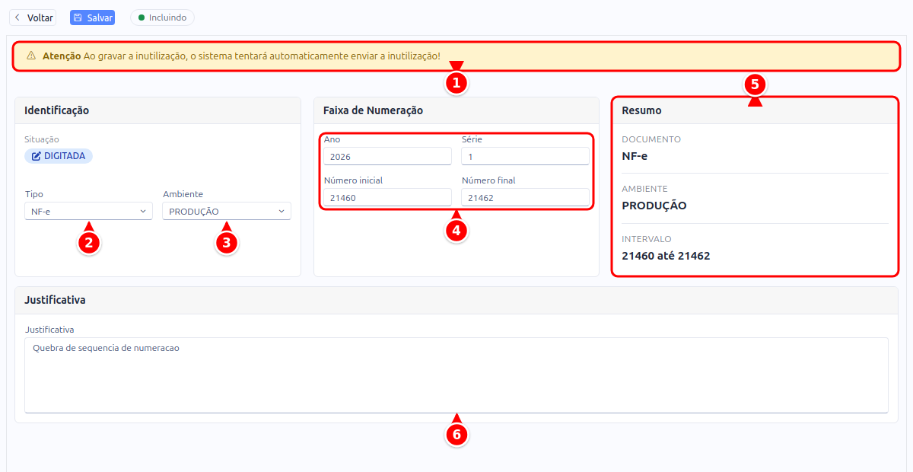This screenshot has height=472, width=913.
Task: Click the Resumo ambiente value PRODUÇÃO
Action: (x=654, y=206)
